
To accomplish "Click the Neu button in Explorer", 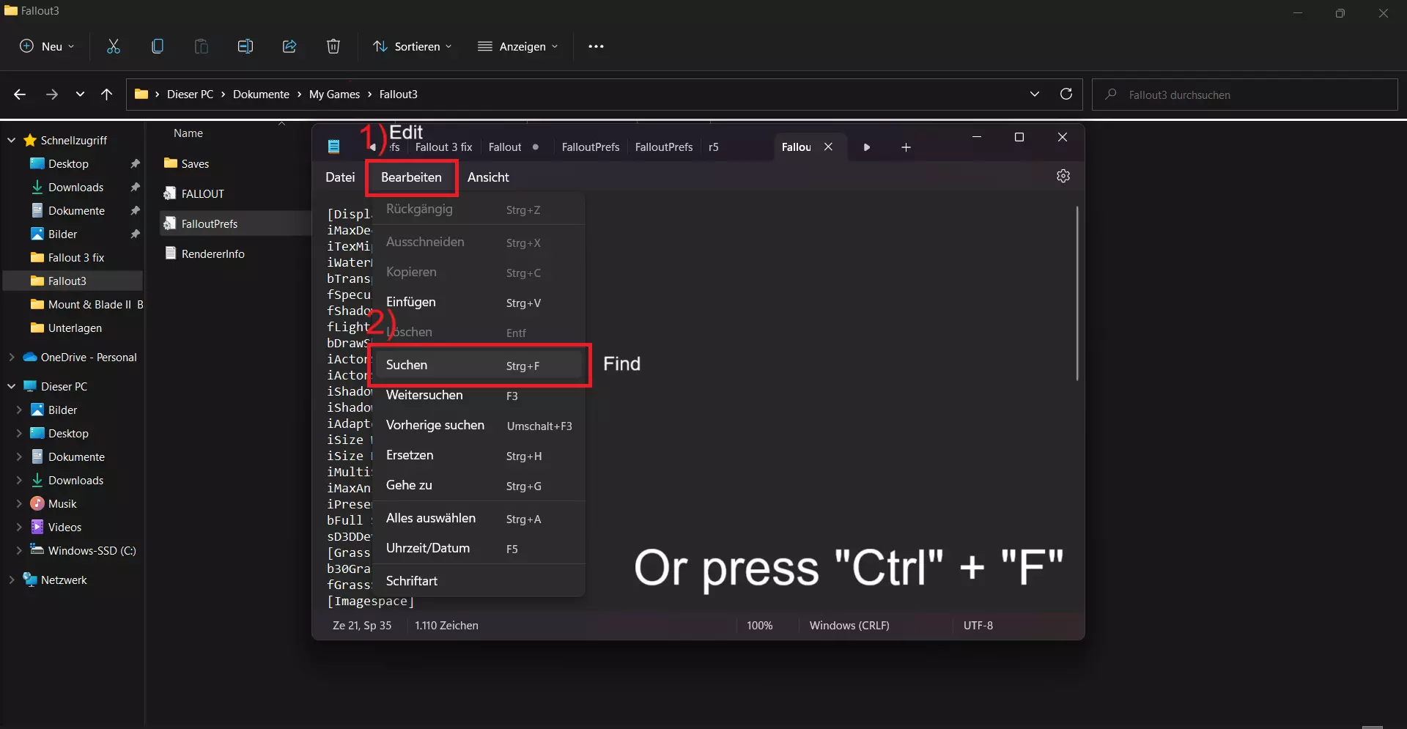I will tap(47, 46).
